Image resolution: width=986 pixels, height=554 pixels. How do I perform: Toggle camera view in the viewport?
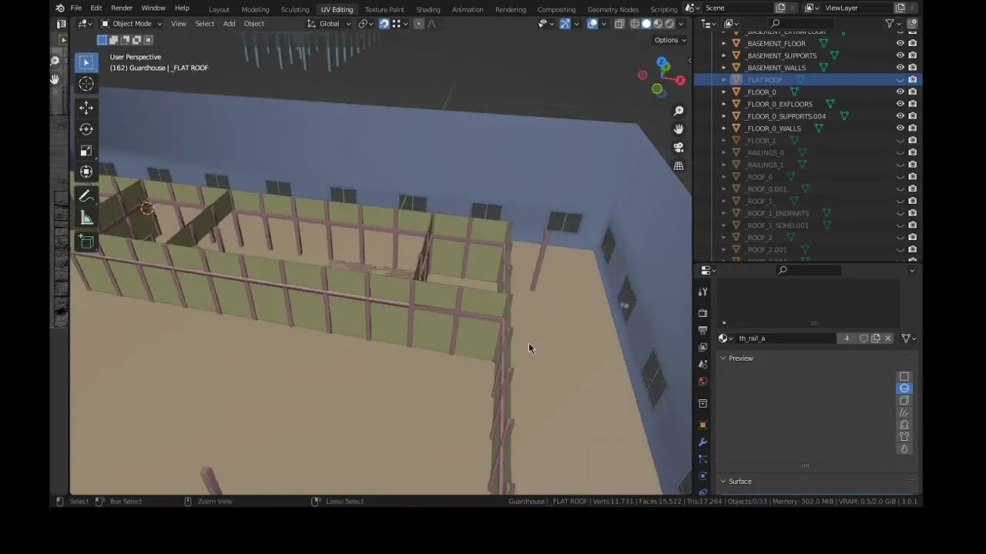point(679,148)
